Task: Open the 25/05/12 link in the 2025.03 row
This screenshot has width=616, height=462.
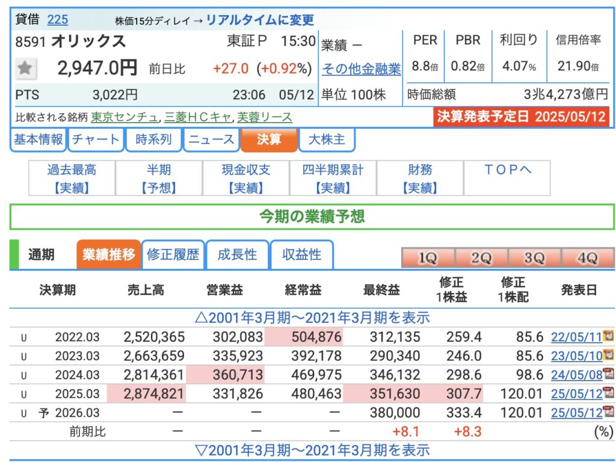Action: click(576, 393)
